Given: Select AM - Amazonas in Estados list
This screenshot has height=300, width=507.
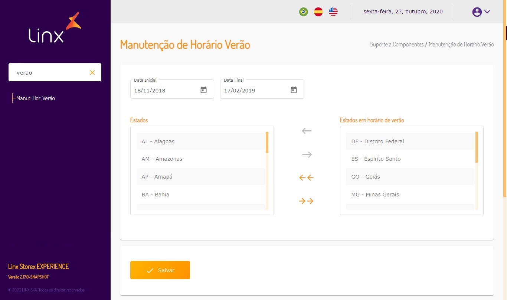Looking at the screenshot, I should click(201, 159).
